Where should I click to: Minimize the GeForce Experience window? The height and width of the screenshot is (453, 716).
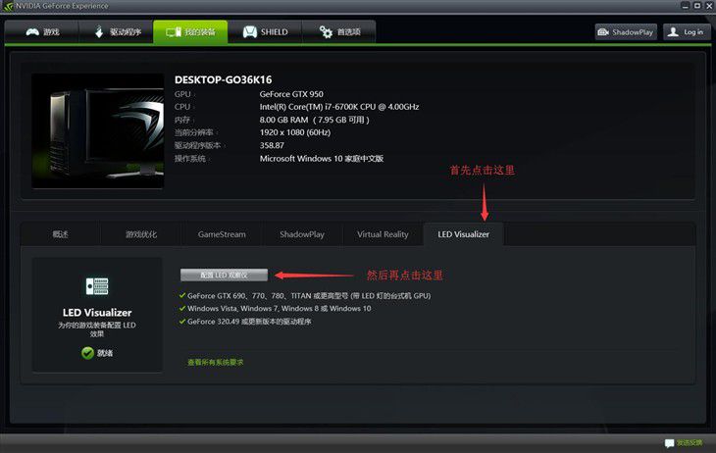point(686,6)
